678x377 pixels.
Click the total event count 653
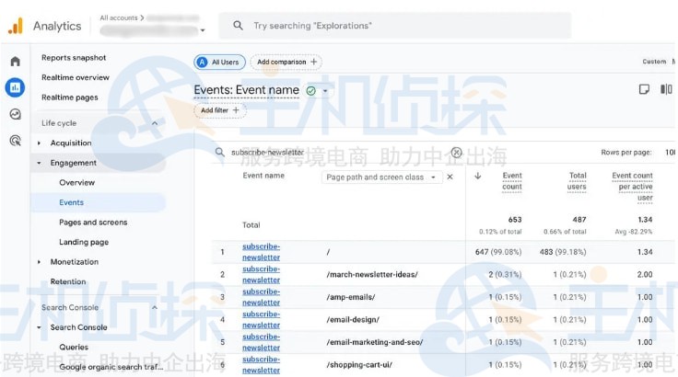(x=515, y=220)
